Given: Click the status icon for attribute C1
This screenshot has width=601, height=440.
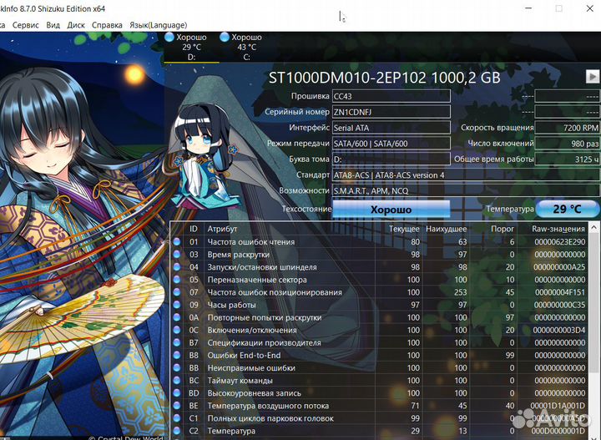Looking at the screenshot, I should (x=177, y=418).
